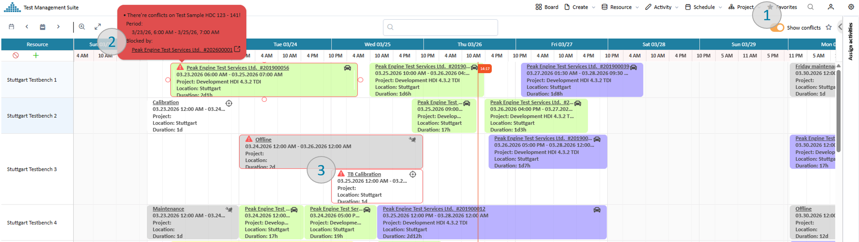The width and height of the screenshot is (859, 242).
Task: Open the Favorites menu
Action: pos(782,7)
